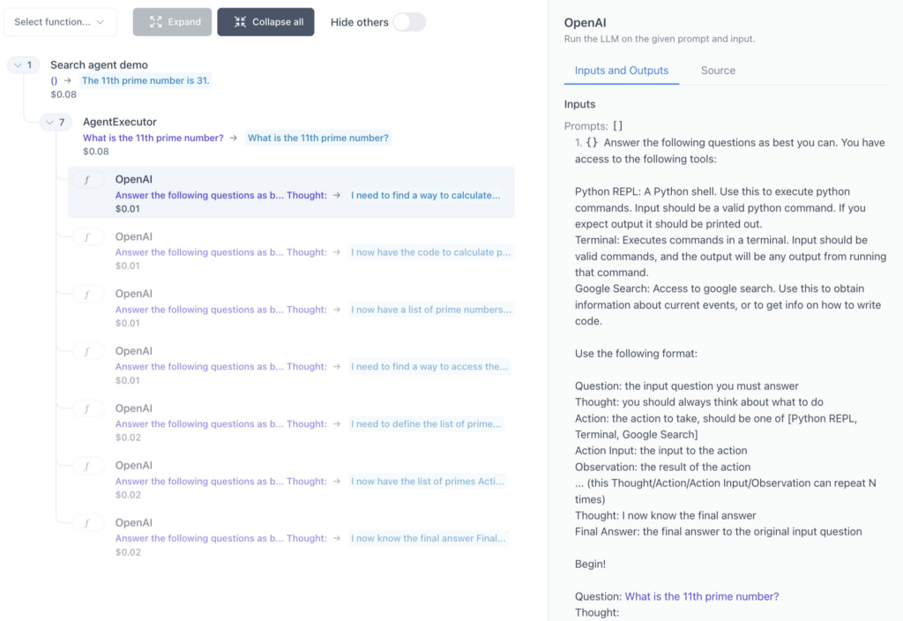Click the curly braces icon in prompt 1
Image resolution: width=903 pixels, height=621 pixels.
coord(593,143)
